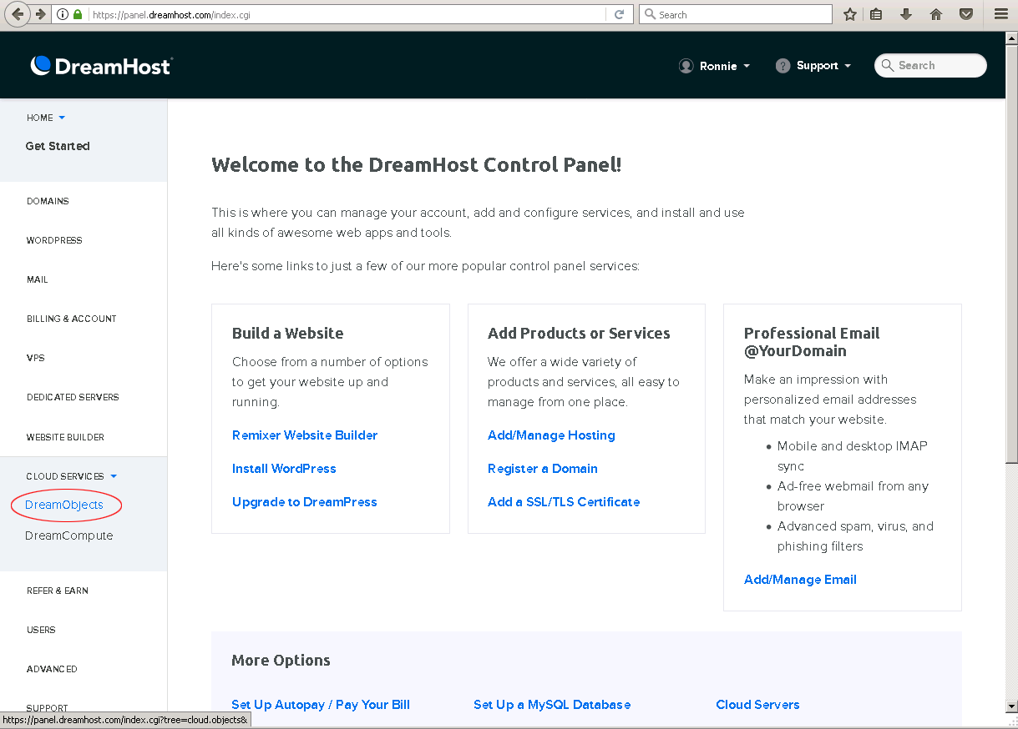Image resolution: width=1018 pixels, height=729 pixels.
Task: Click the Add/Manage Hosting link
Action: pyautogui.click(x=551, y=435)
